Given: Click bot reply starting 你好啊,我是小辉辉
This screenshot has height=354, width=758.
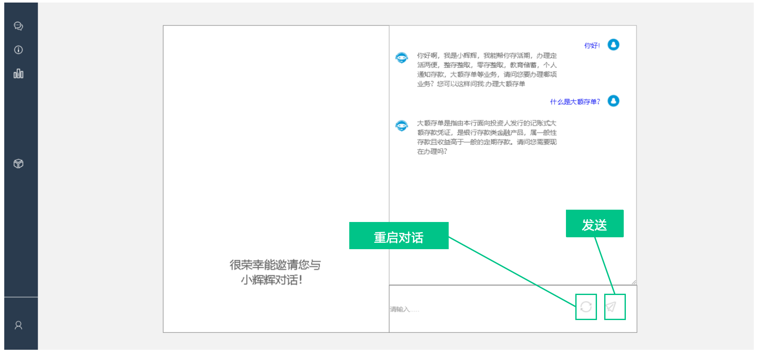Looking at the screenshot, I should [x=487, y=70].
